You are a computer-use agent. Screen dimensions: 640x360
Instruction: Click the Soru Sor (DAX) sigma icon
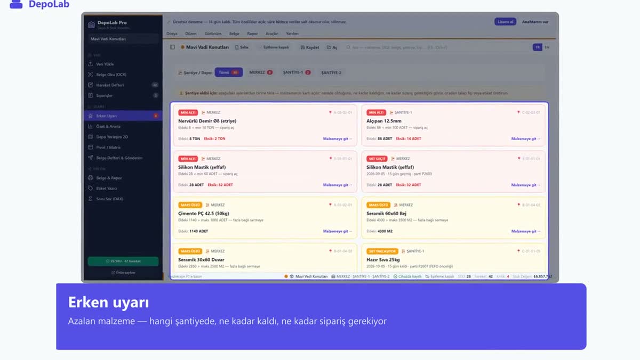(x=91, y=199)
